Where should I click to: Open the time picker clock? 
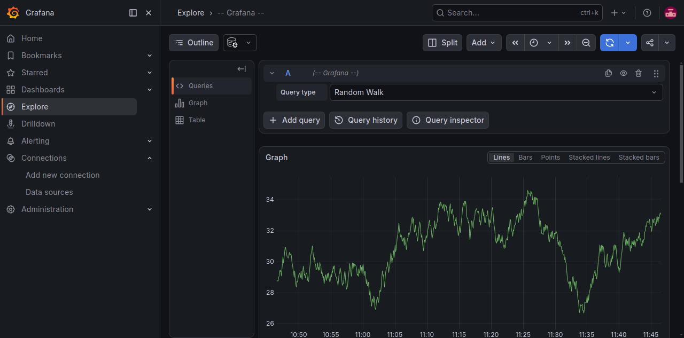tap(541, 43)
